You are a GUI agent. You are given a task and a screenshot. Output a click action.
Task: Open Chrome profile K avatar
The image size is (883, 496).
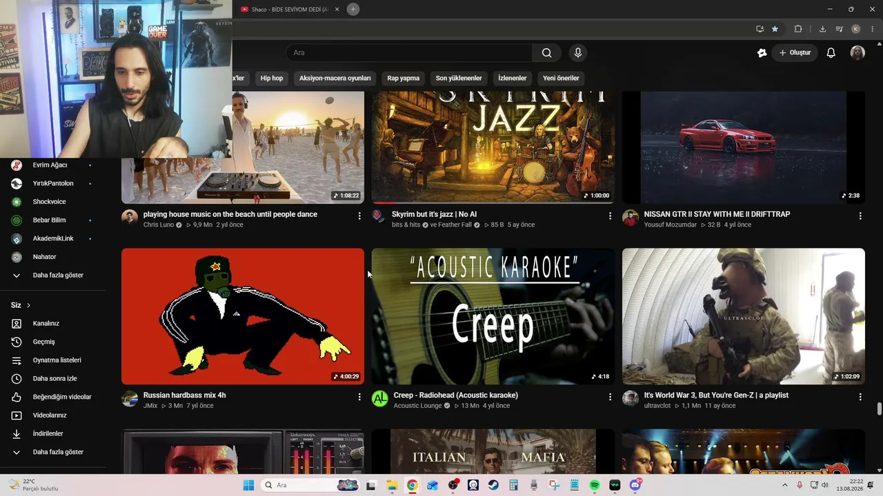point(855,29)
